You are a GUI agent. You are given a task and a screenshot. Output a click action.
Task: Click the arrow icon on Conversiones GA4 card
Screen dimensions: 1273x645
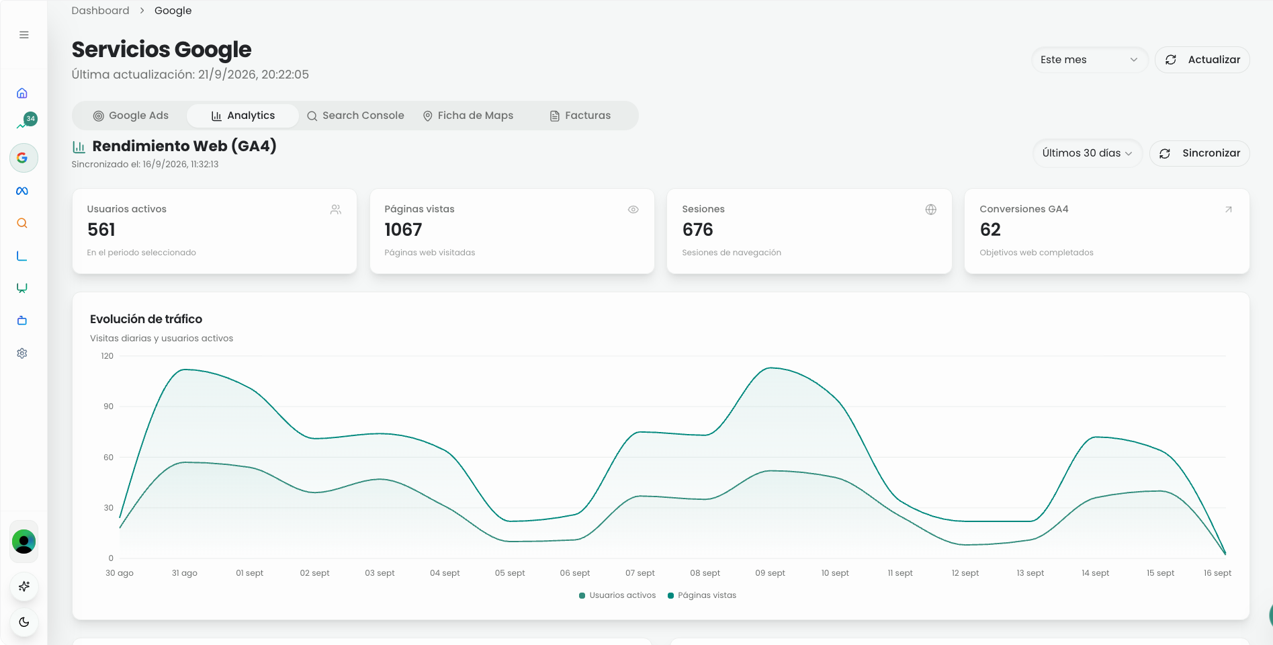pos(1229,210)
